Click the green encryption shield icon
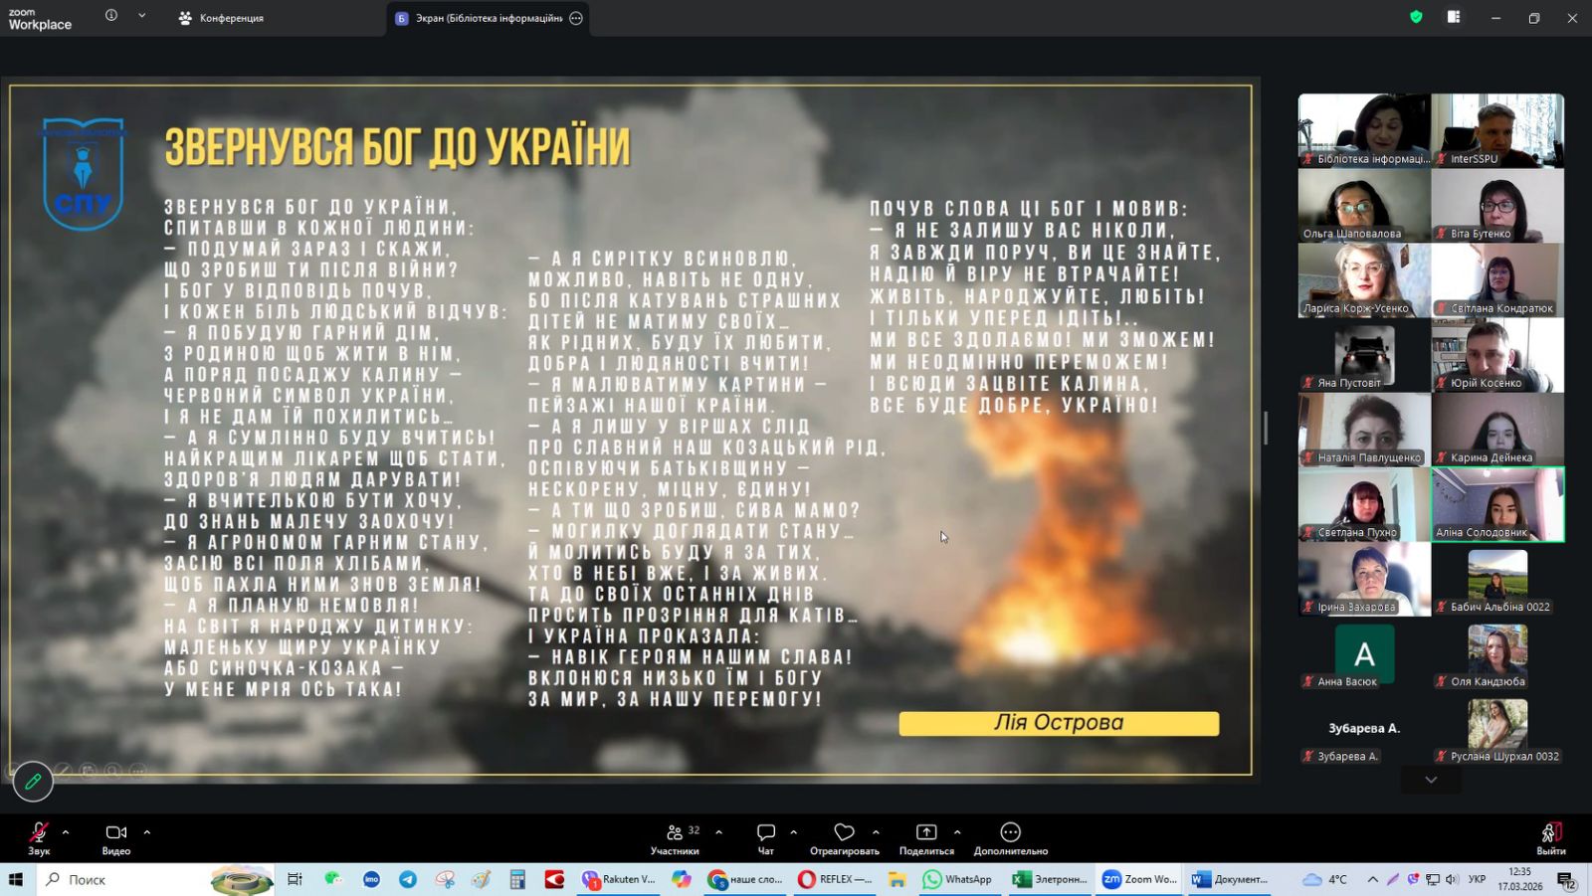 [x=1416, y=17]
